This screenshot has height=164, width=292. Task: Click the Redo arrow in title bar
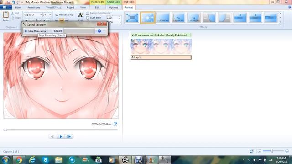click(x=18, y=2)
